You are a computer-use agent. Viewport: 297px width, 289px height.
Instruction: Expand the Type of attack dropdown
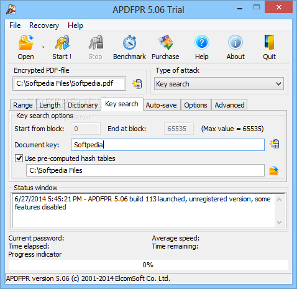pyautogui.click(x=219, y=84)
